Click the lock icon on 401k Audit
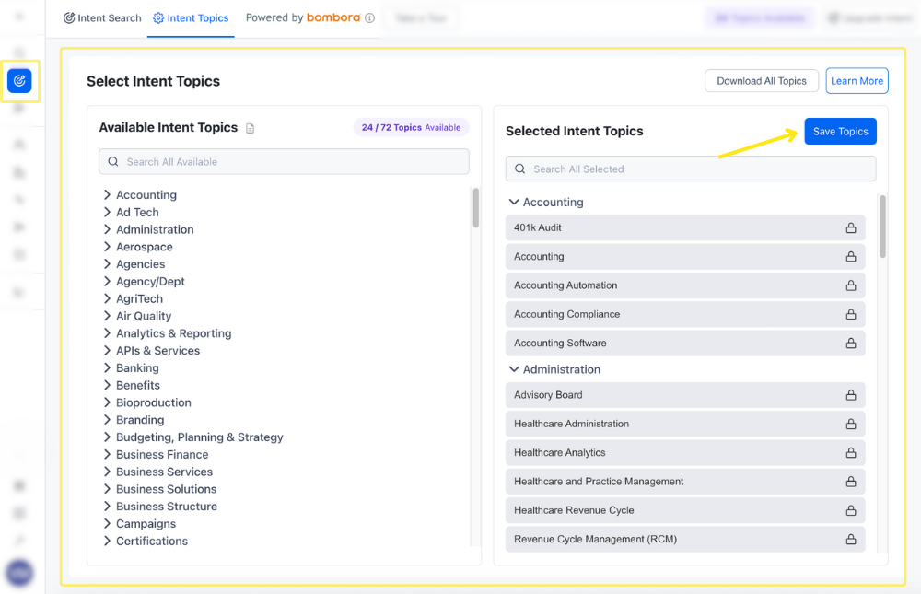The height and width of the screenshot is (594, 921). click(x=849, y=227)
